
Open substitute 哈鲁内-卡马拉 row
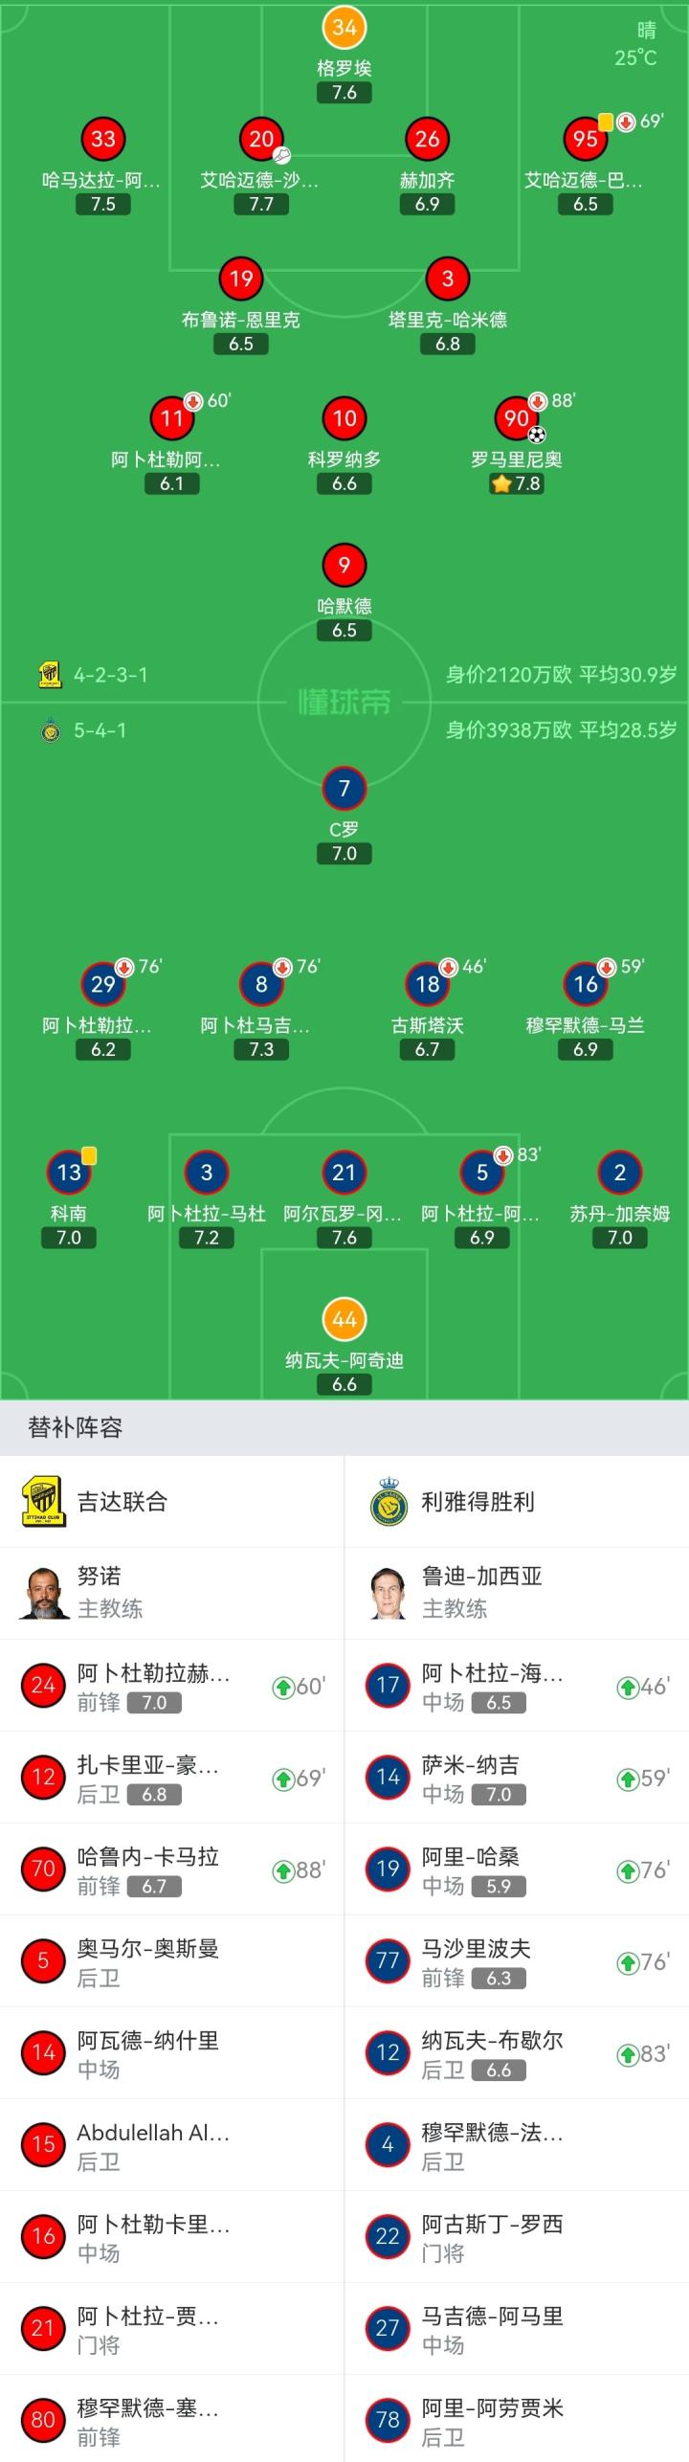(172, 1869)
